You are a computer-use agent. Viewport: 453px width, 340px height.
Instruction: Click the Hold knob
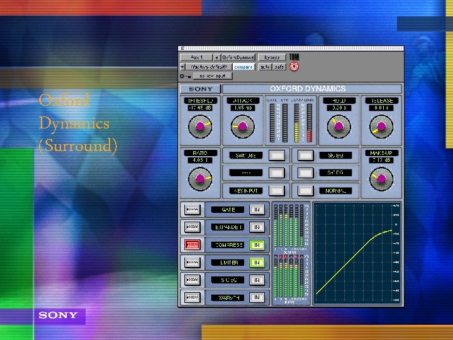point(339,127)
